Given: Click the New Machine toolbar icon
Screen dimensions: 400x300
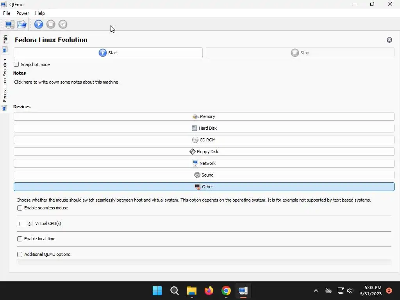Looking at the screenshot, I should pos(10,25).
